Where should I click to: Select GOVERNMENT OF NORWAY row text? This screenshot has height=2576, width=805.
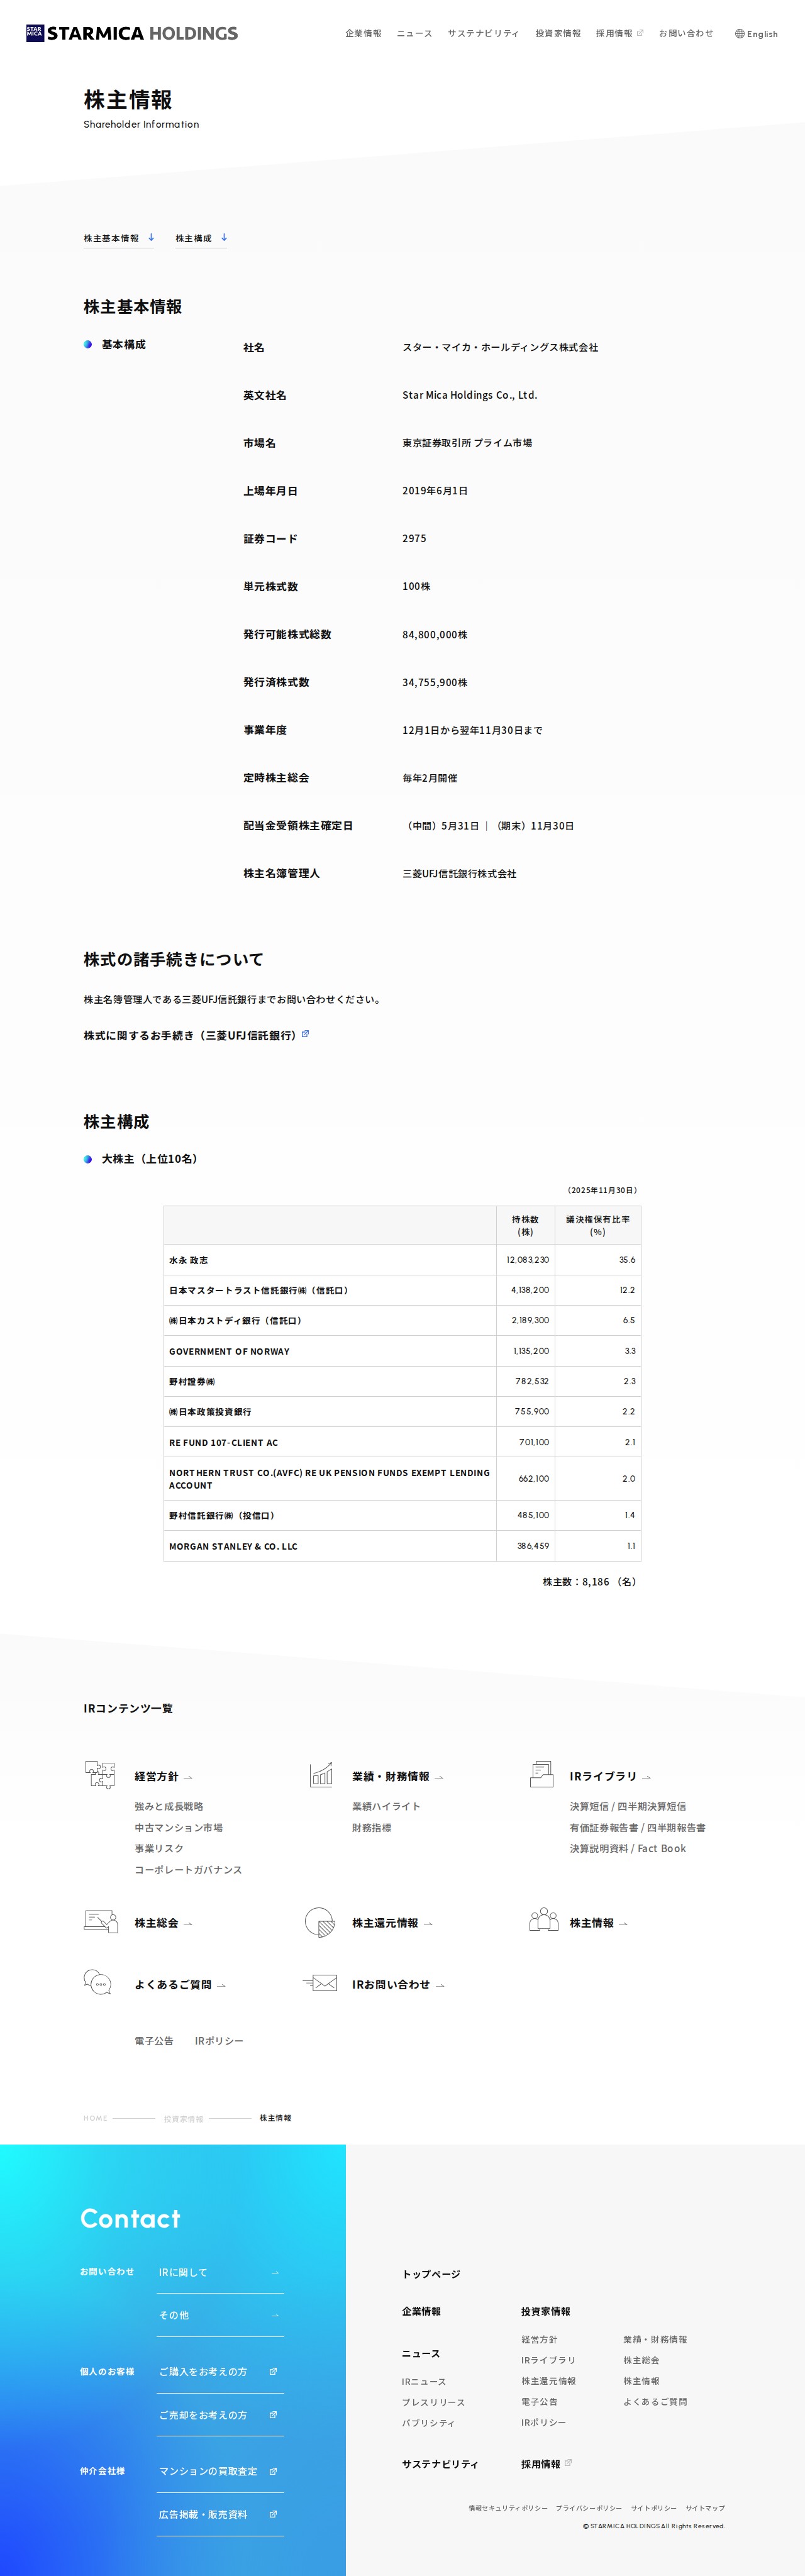[229, 1351]
